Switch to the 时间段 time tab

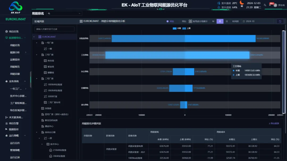point(235,21)
